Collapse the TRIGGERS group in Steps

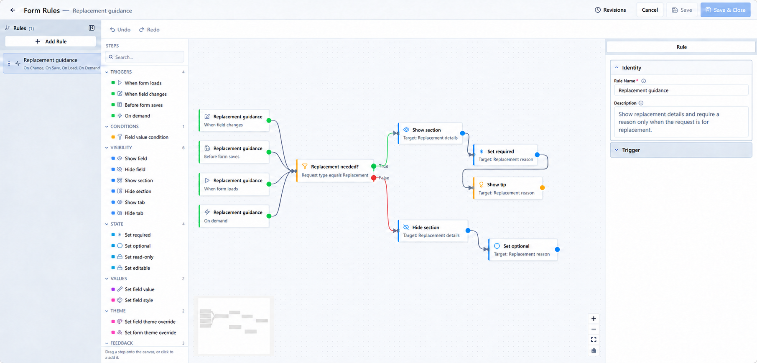(107, 72)
